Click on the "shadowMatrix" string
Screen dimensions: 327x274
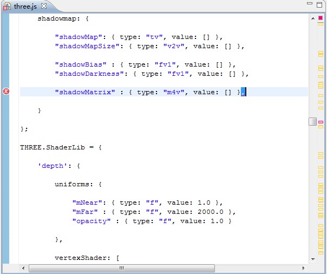(85, 92)
